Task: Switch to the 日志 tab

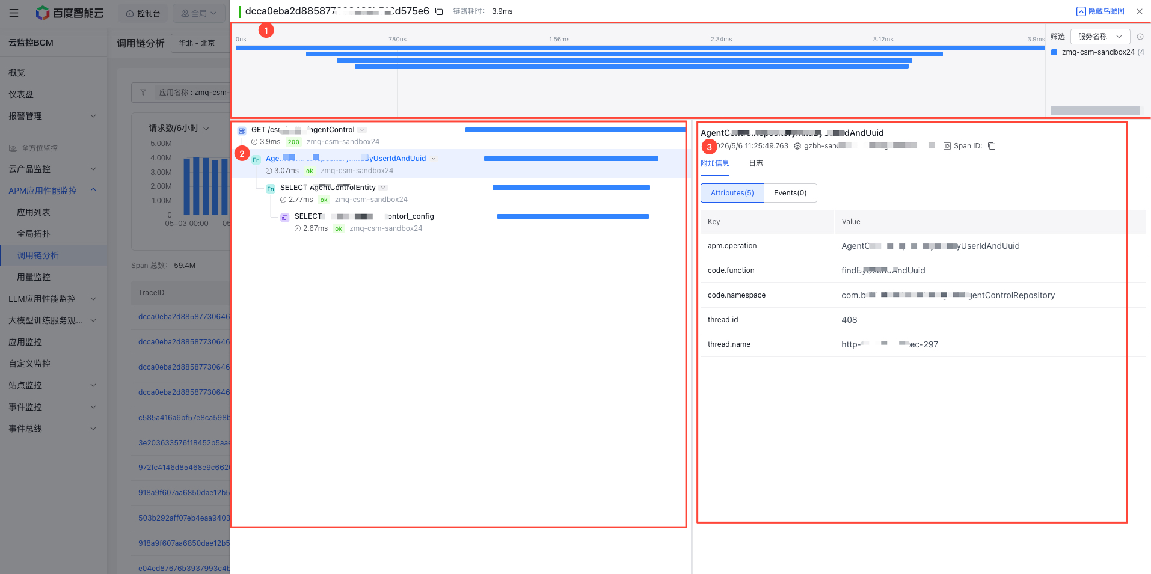Action: [756, 163]
